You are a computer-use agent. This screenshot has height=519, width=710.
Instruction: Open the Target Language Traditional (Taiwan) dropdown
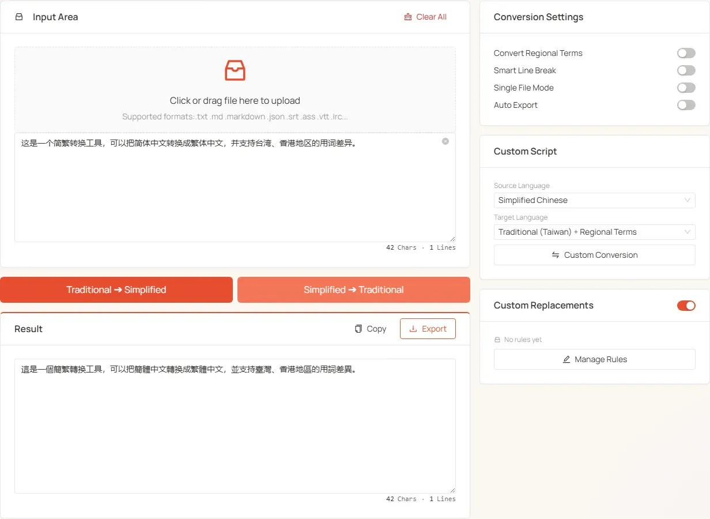[595, 232]
